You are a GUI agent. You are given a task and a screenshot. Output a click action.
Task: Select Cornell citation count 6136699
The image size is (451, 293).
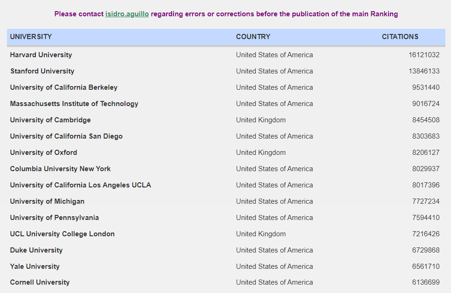[426, 282]
